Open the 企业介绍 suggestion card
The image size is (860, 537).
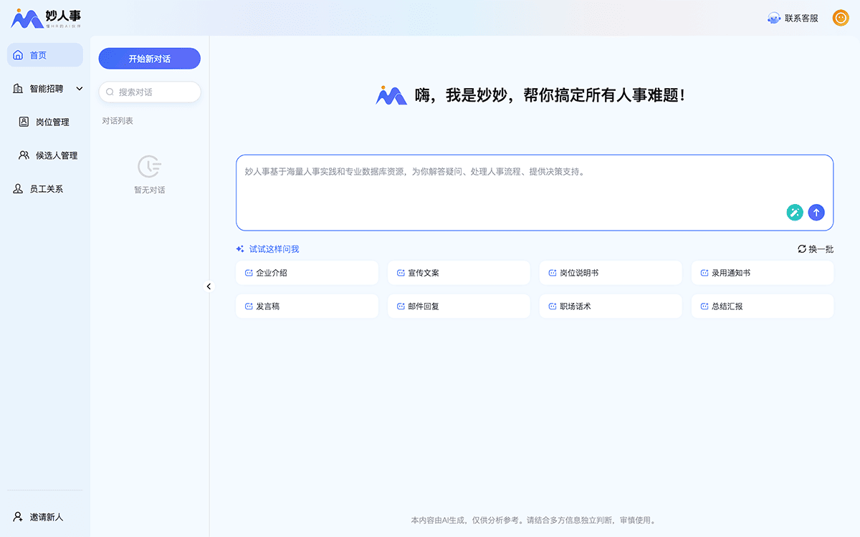[307, 272]
